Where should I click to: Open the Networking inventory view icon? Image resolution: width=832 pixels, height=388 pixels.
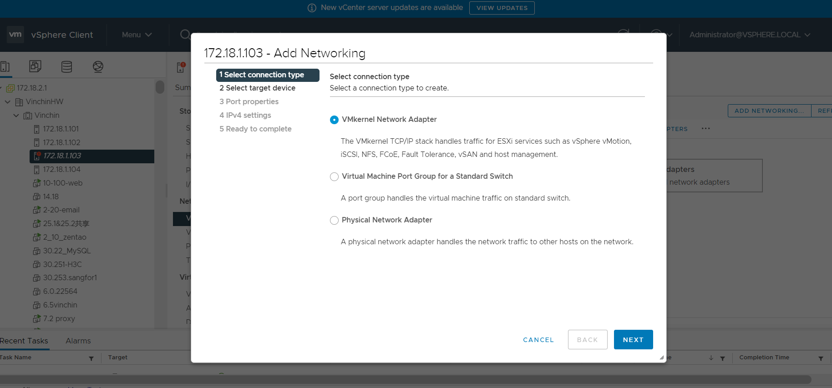click(x=98, y=67)
